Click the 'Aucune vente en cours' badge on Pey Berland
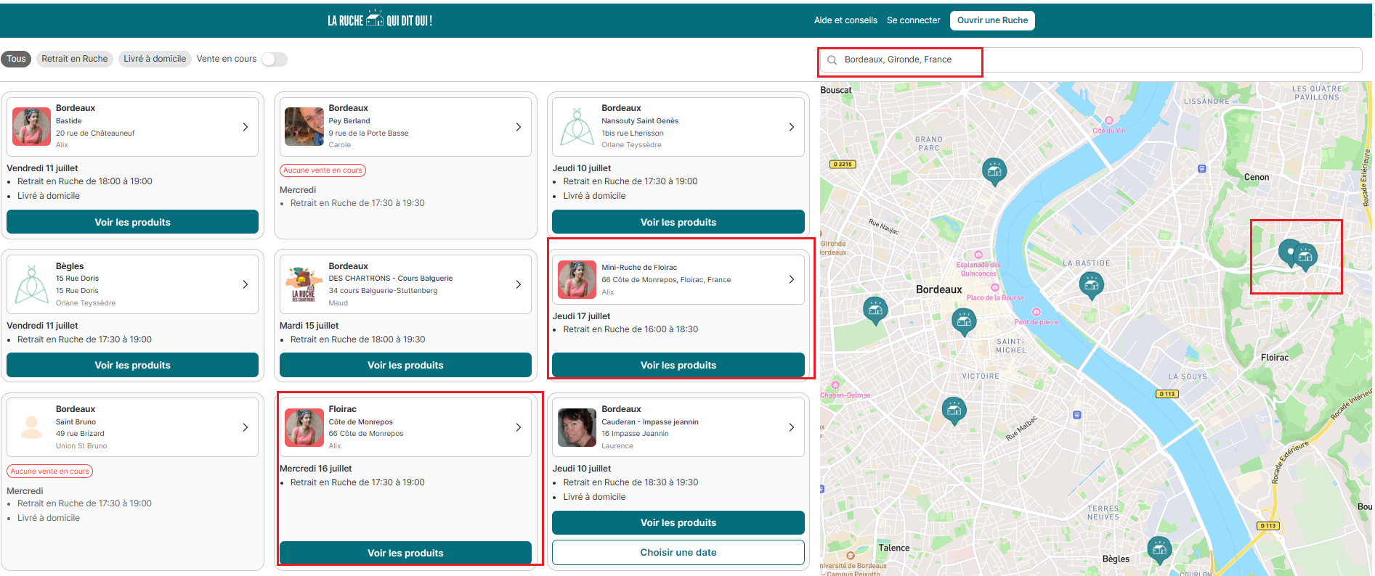Image resolution: width=1375 pixels, height=576 pixels. 323,170
